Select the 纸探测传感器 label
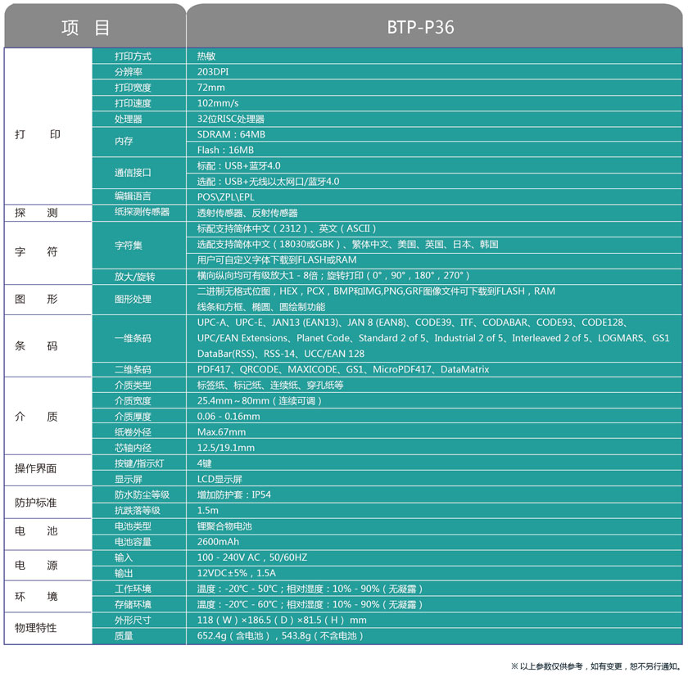The height and width of the screenshot is (677, 688). click(x=142, y=212)
